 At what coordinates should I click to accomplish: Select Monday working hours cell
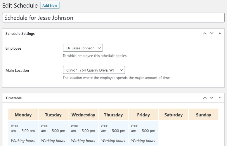[x=23, y=133]
